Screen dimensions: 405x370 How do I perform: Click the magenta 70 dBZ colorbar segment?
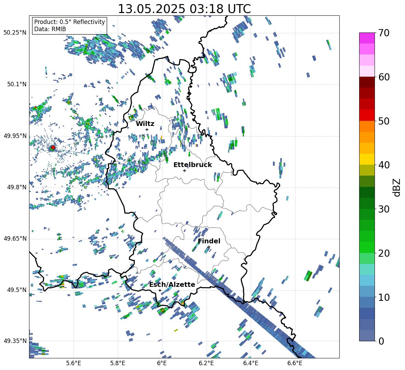pos(367,38)
